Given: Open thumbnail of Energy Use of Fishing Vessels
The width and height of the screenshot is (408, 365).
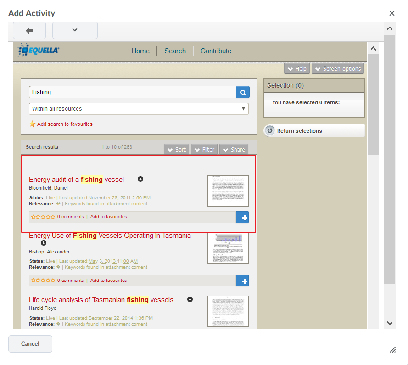Looking at the screenshot, I should tap(228, 248).
